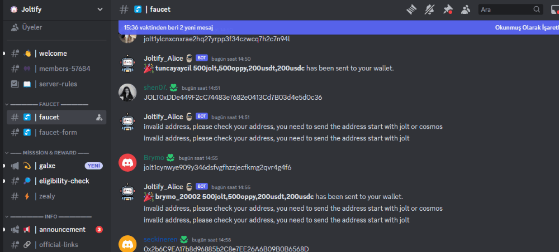Viewport: 559px width, 252px height.
Task: Open the Threads icon in header
Action: tap(411, 9)
